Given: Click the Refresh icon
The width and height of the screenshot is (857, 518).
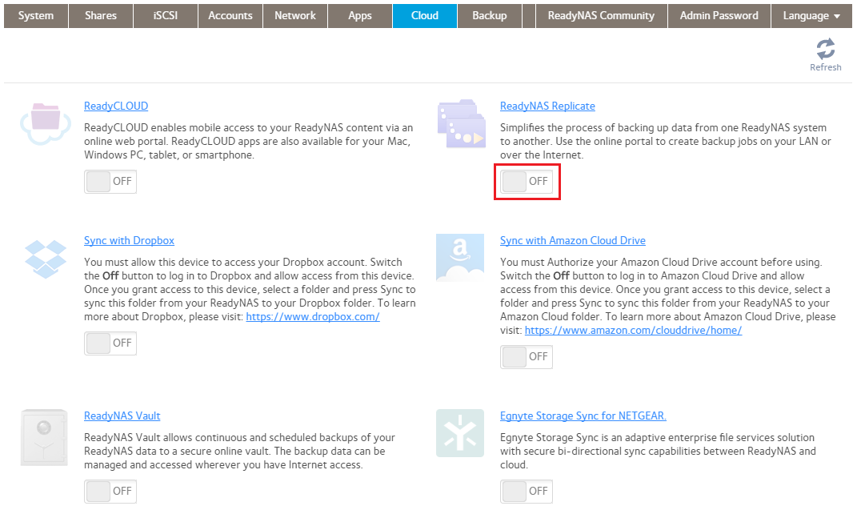Looking at the screenshot, I should pyautogui.click(x=825, y=49).
